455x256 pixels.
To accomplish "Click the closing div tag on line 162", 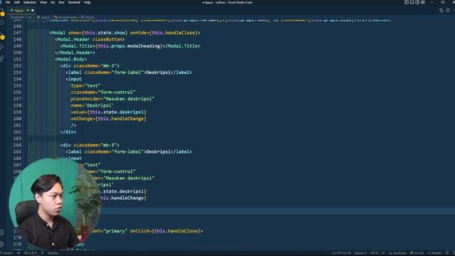I will coord(68,132).
